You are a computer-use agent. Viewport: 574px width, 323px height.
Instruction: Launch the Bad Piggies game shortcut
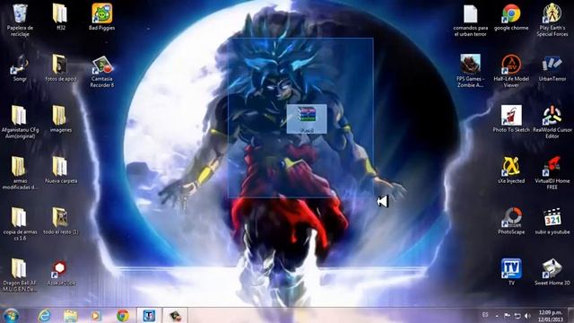pyautogui.click(x=101, y=17)
